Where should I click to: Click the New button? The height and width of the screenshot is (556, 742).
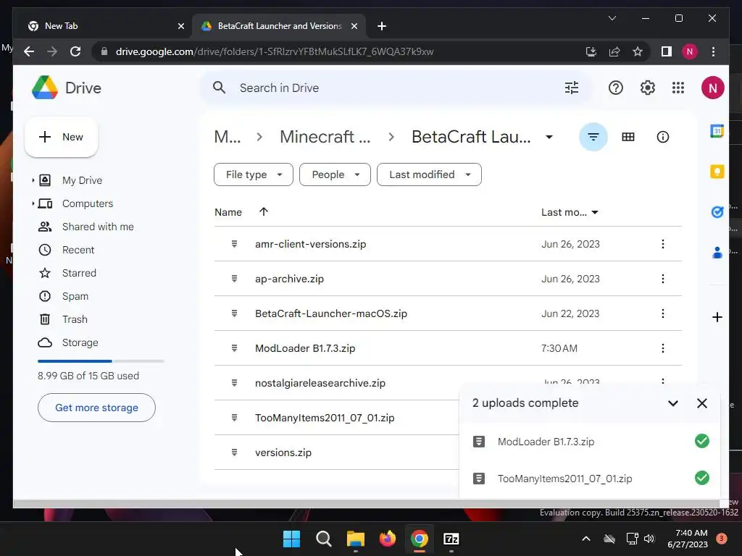61,137
